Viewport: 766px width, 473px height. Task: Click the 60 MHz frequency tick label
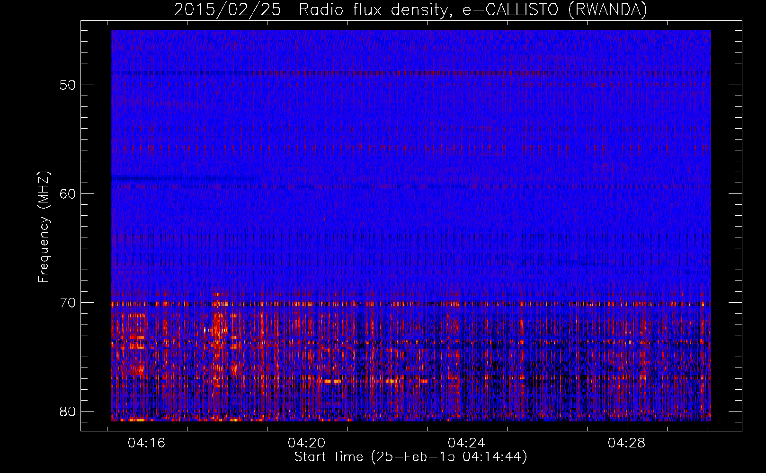pos(68,194)
